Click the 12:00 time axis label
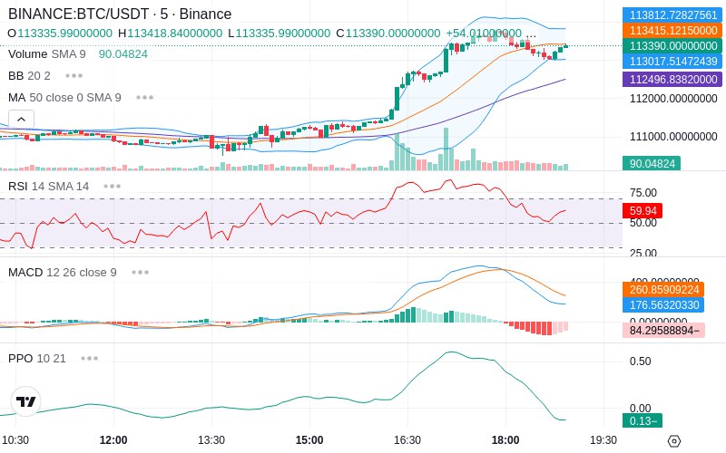726x453 pixels. click(x=113, y=440)
